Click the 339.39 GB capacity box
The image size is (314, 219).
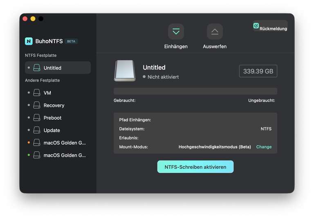pyautogui.click(x=258, y=71)
